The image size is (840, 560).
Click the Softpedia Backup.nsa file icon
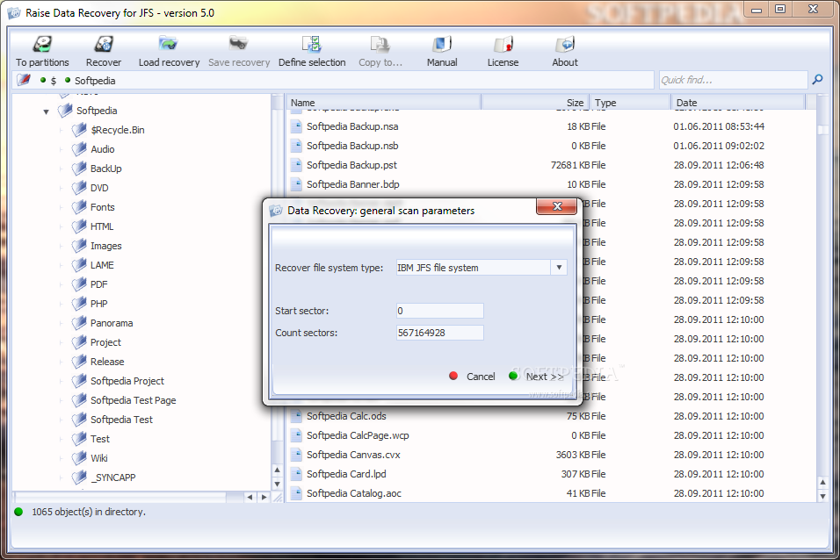click(x=296, y=126)
